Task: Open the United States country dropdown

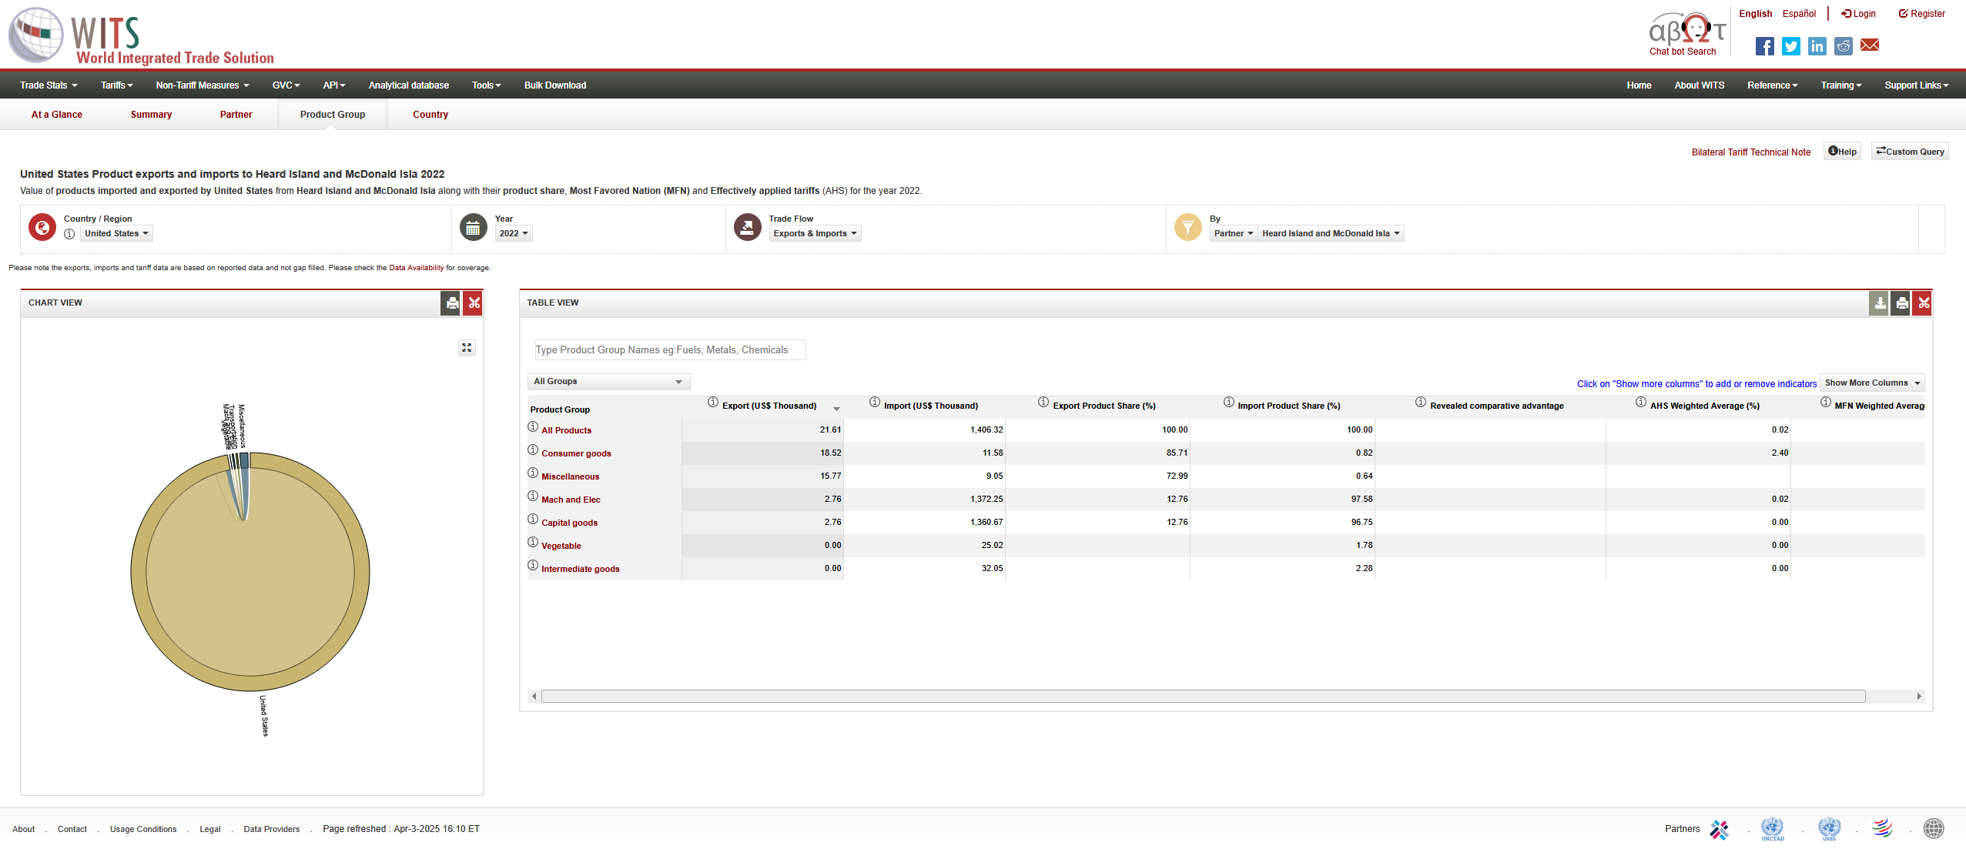Action: coord(116,234)
